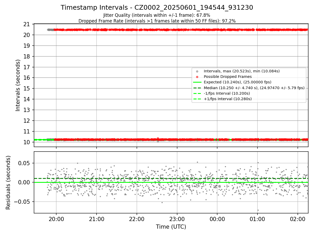314x236 pixels.
Task: Click the '23:00' x-axis tick label
Action: 177,219
